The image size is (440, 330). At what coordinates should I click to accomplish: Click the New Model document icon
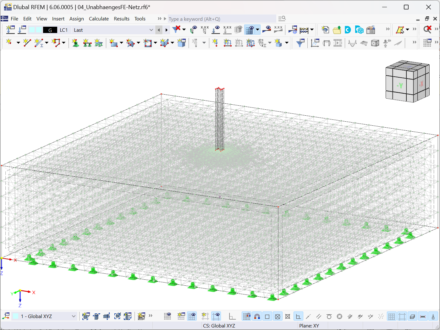[x=325, y=30]
